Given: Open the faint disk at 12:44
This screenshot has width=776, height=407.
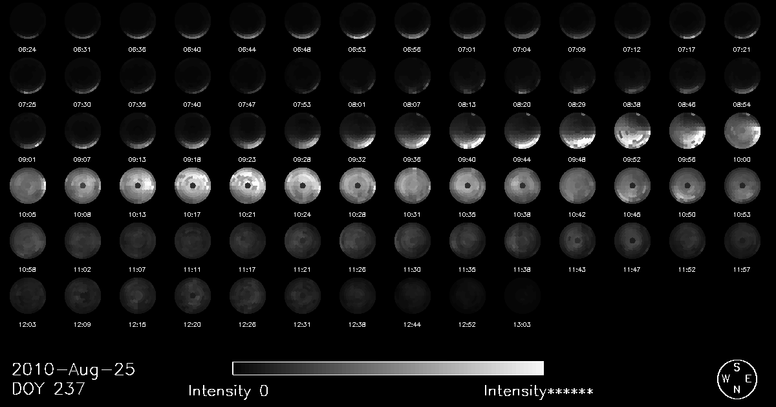Looking at the screenshot, I should (x=412, y=296).
